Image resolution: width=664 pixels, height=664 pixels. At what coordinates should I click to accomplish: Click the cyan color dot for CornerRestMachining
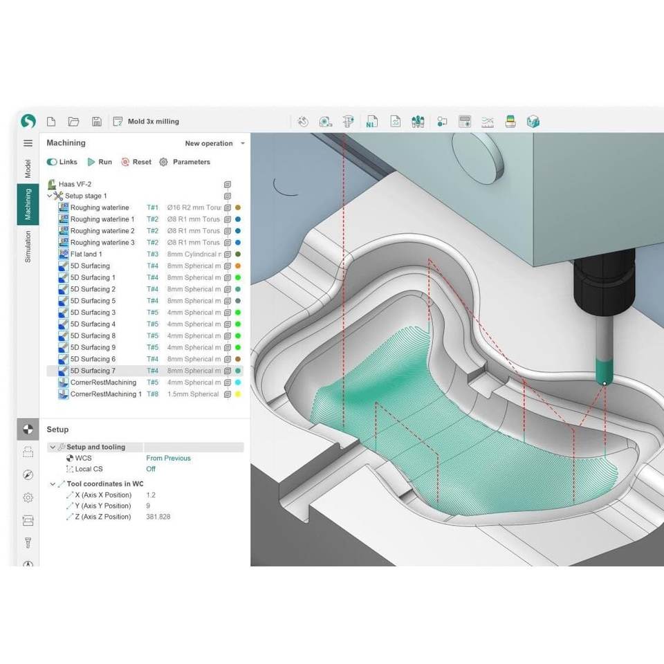[x=238, y=382]
